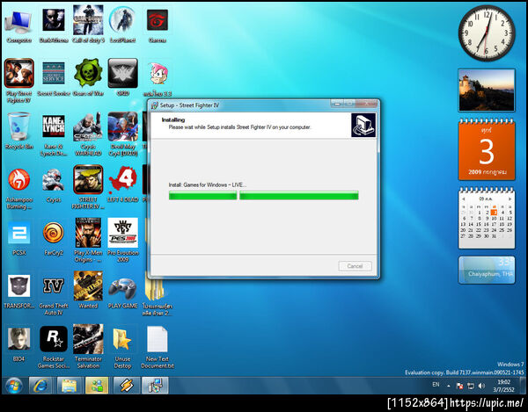Click the EN language indicator
Viewport: 528px width, 412px height.
[436, 385]
